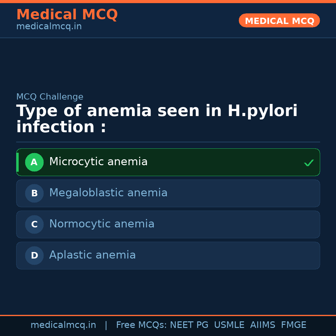Click the Medical MCQ header title

(x=67, y=15)
